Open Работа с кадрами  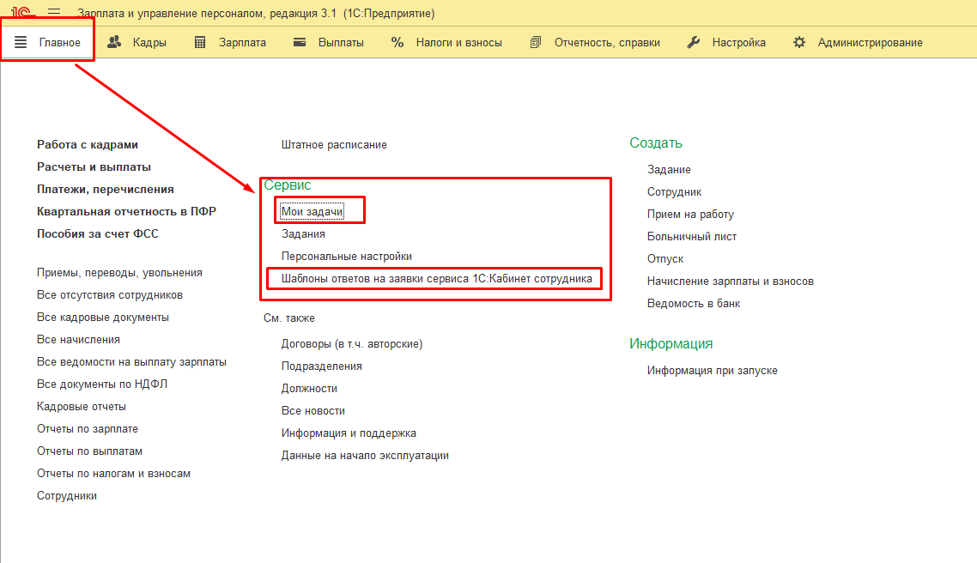click(x=88, y=144)
